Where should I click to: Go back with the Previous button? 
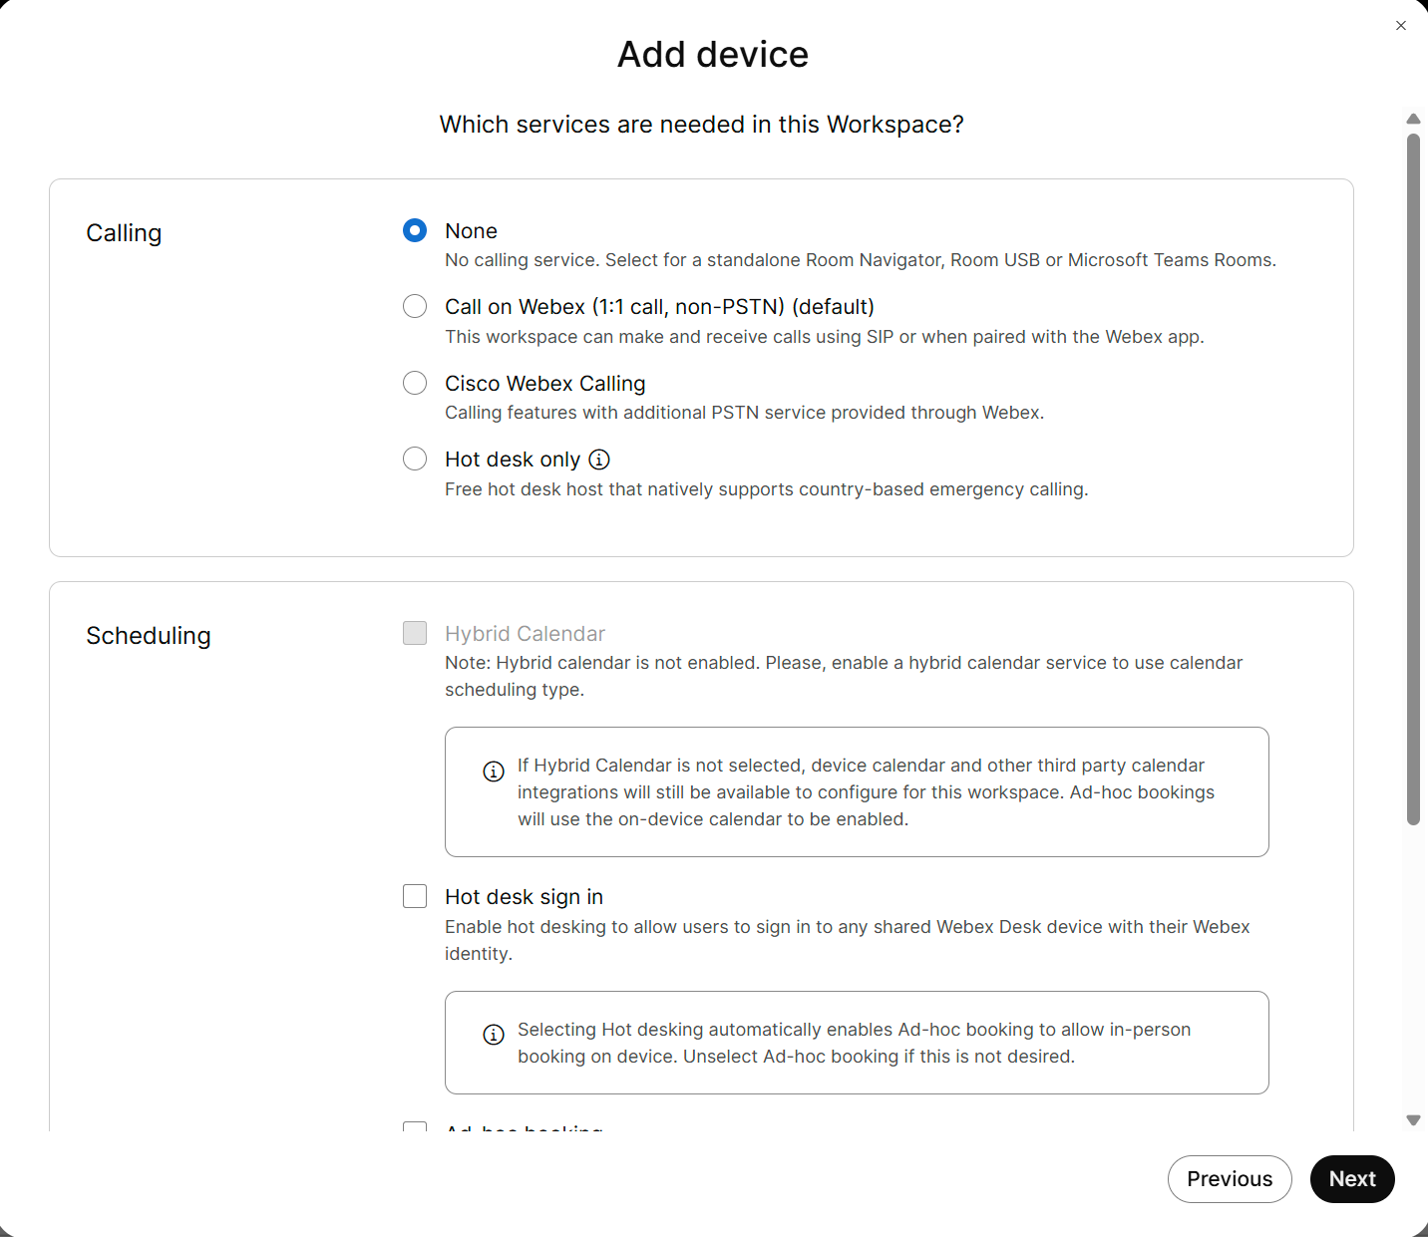point(1230,1179)
